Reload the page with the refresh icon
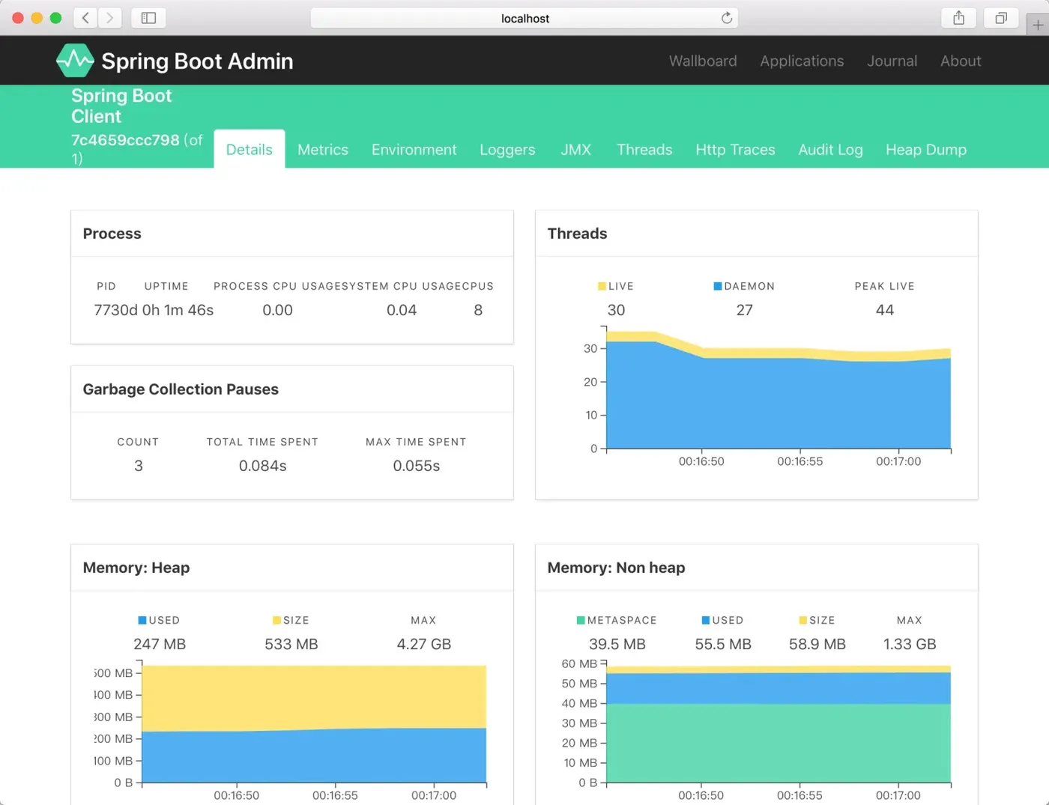1049x805 pixels. (726, 18)
